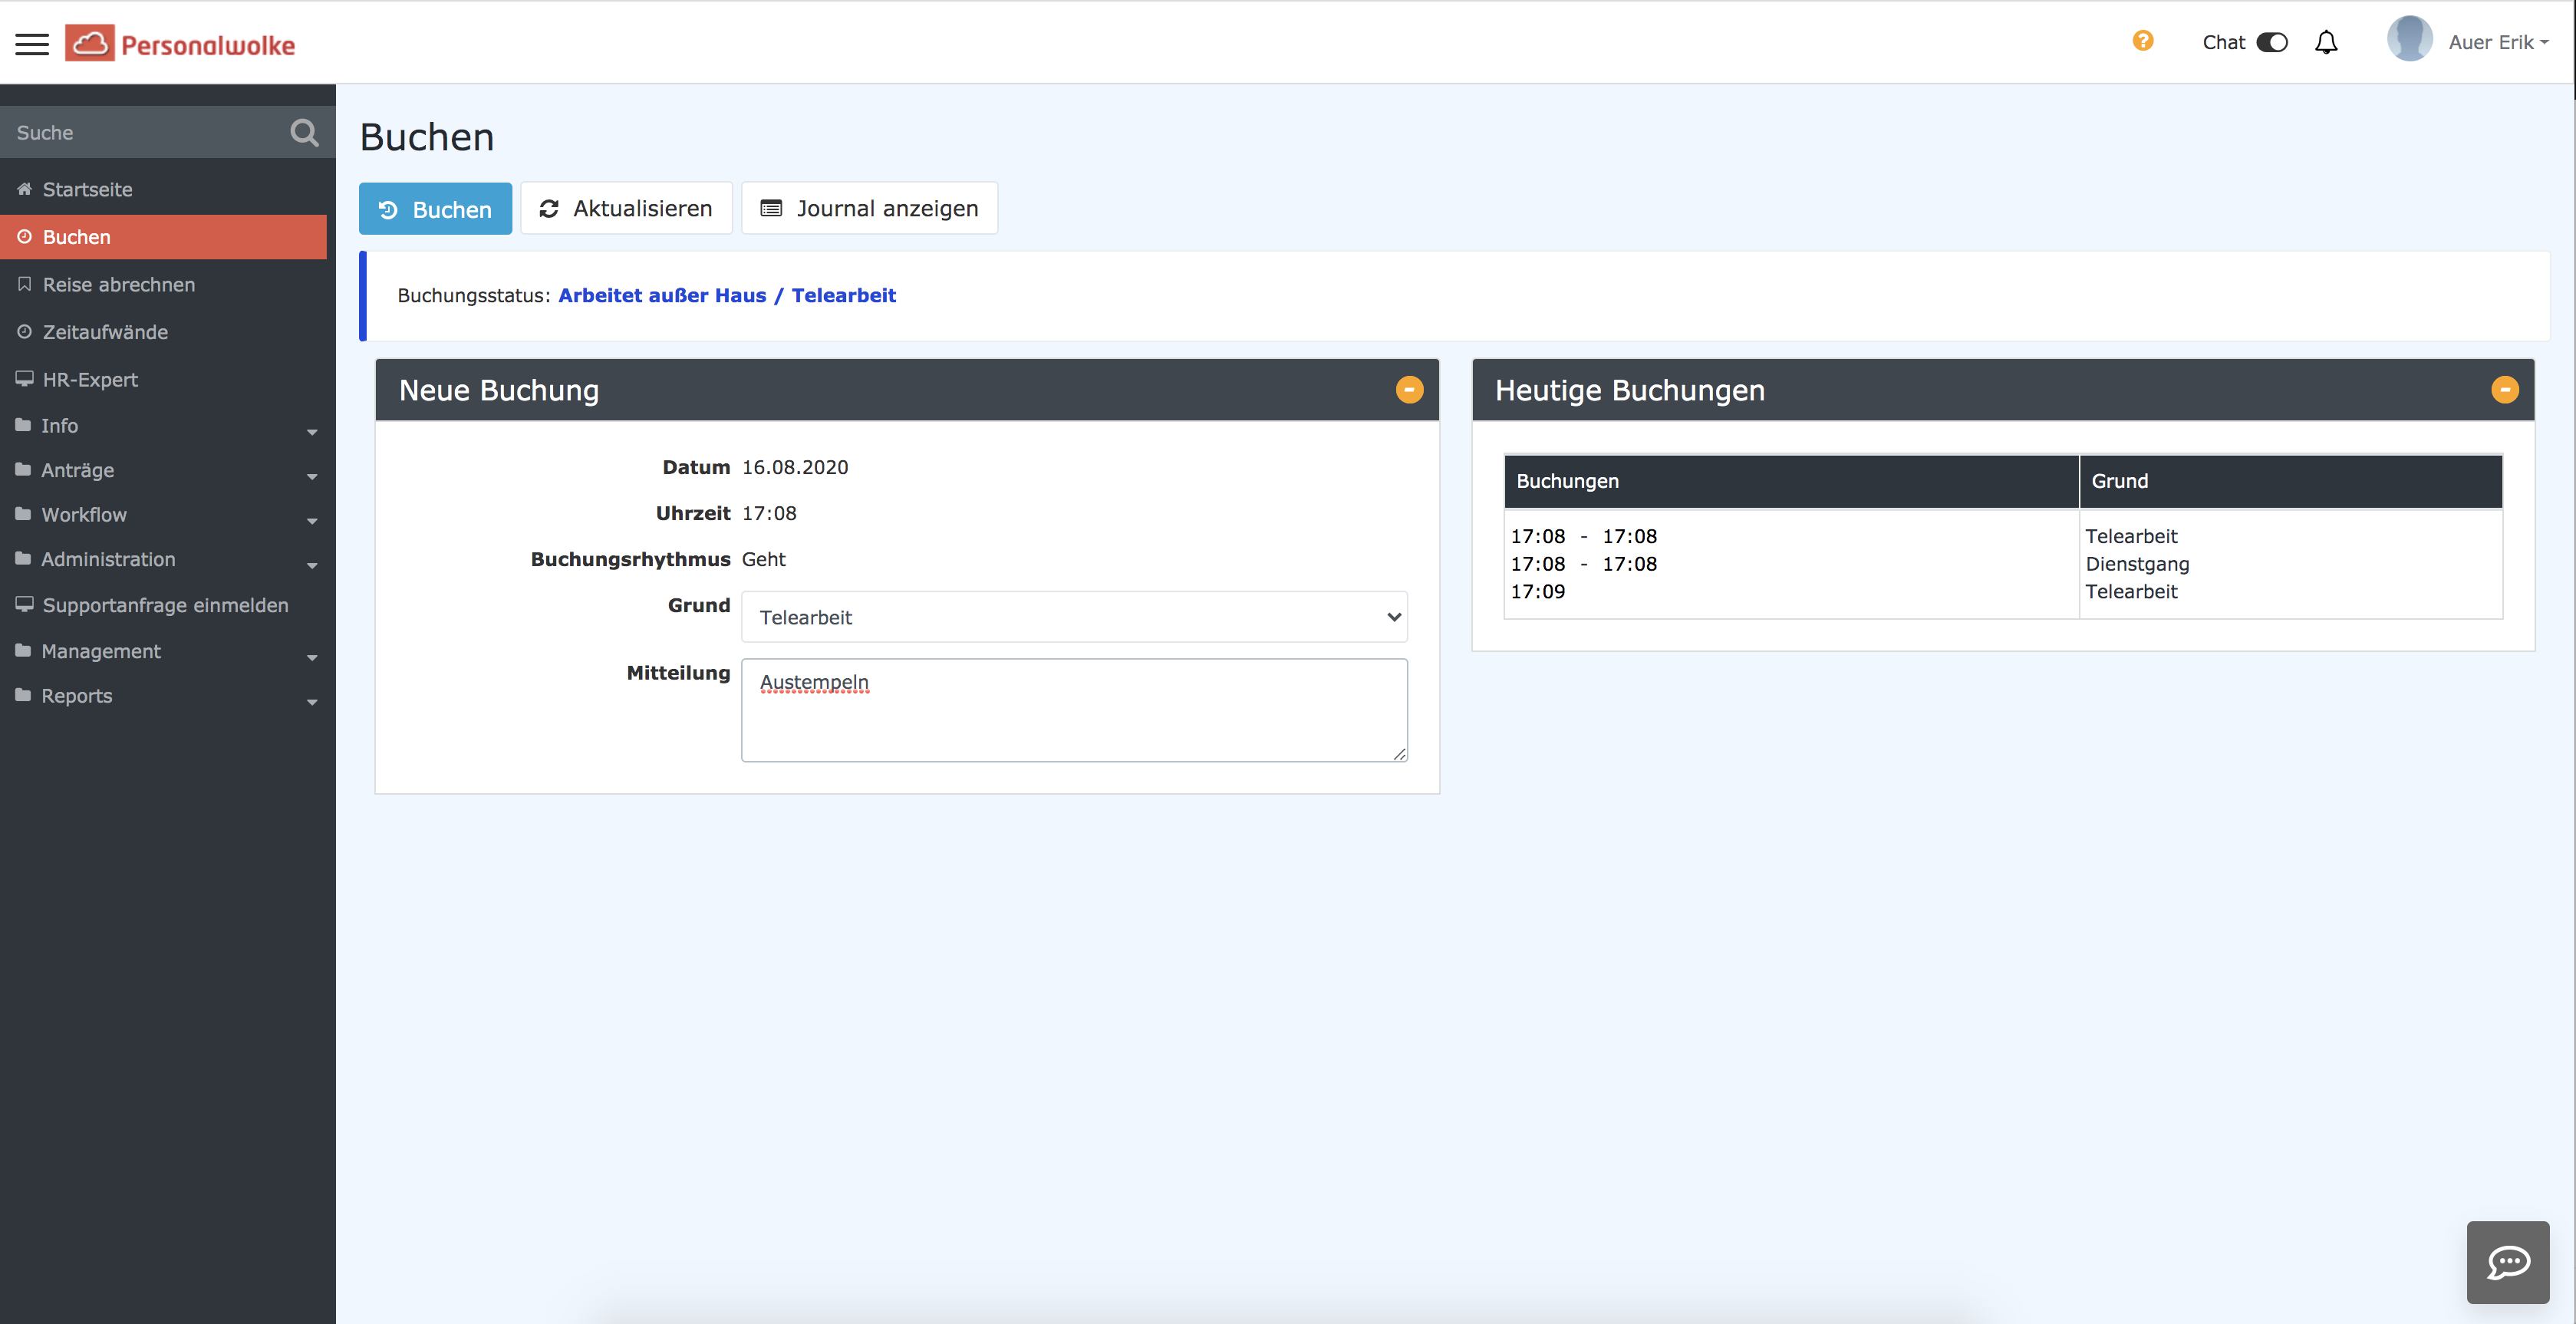Open the hamburger menu icon

point(32,44)
